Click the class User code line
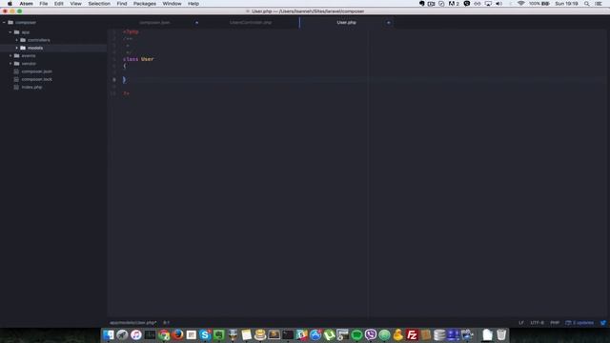 tap(138, 59)
